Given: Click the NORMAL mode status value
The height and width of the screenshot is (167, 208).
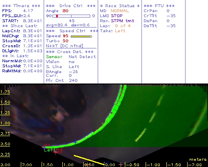Looking at the screenshot, I should point(120,11).
